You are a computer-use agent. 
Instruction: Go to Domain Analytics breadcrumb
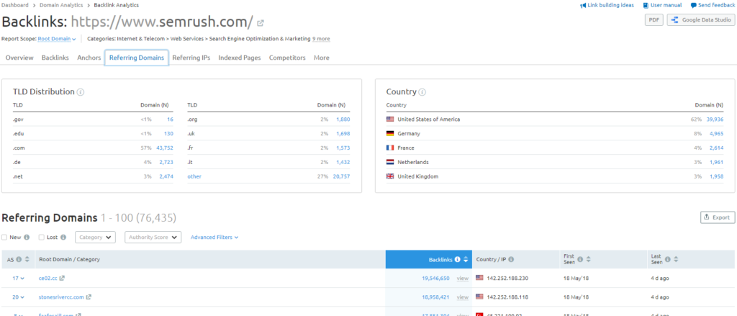[61, 5]
